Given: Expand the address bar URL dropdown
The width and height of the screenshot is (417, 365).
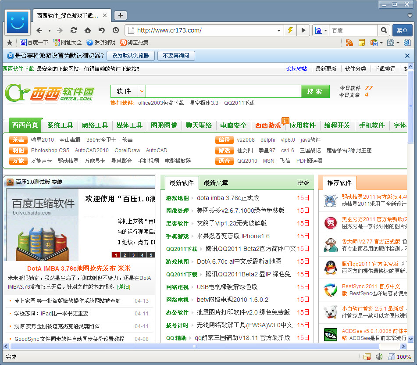Looking at the screenshot, I should pos(279,30).
